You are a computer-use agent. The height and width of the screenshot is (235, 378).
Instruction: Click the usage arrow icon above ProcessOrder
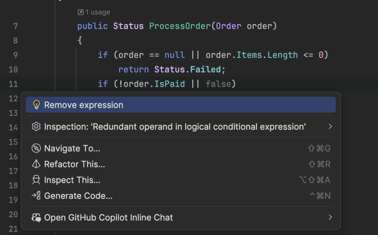tap(80, 13)
